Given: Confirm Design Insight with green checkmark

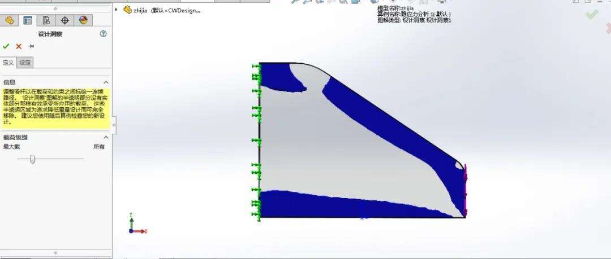Looking at the screenshot, I should pos(6,46).
